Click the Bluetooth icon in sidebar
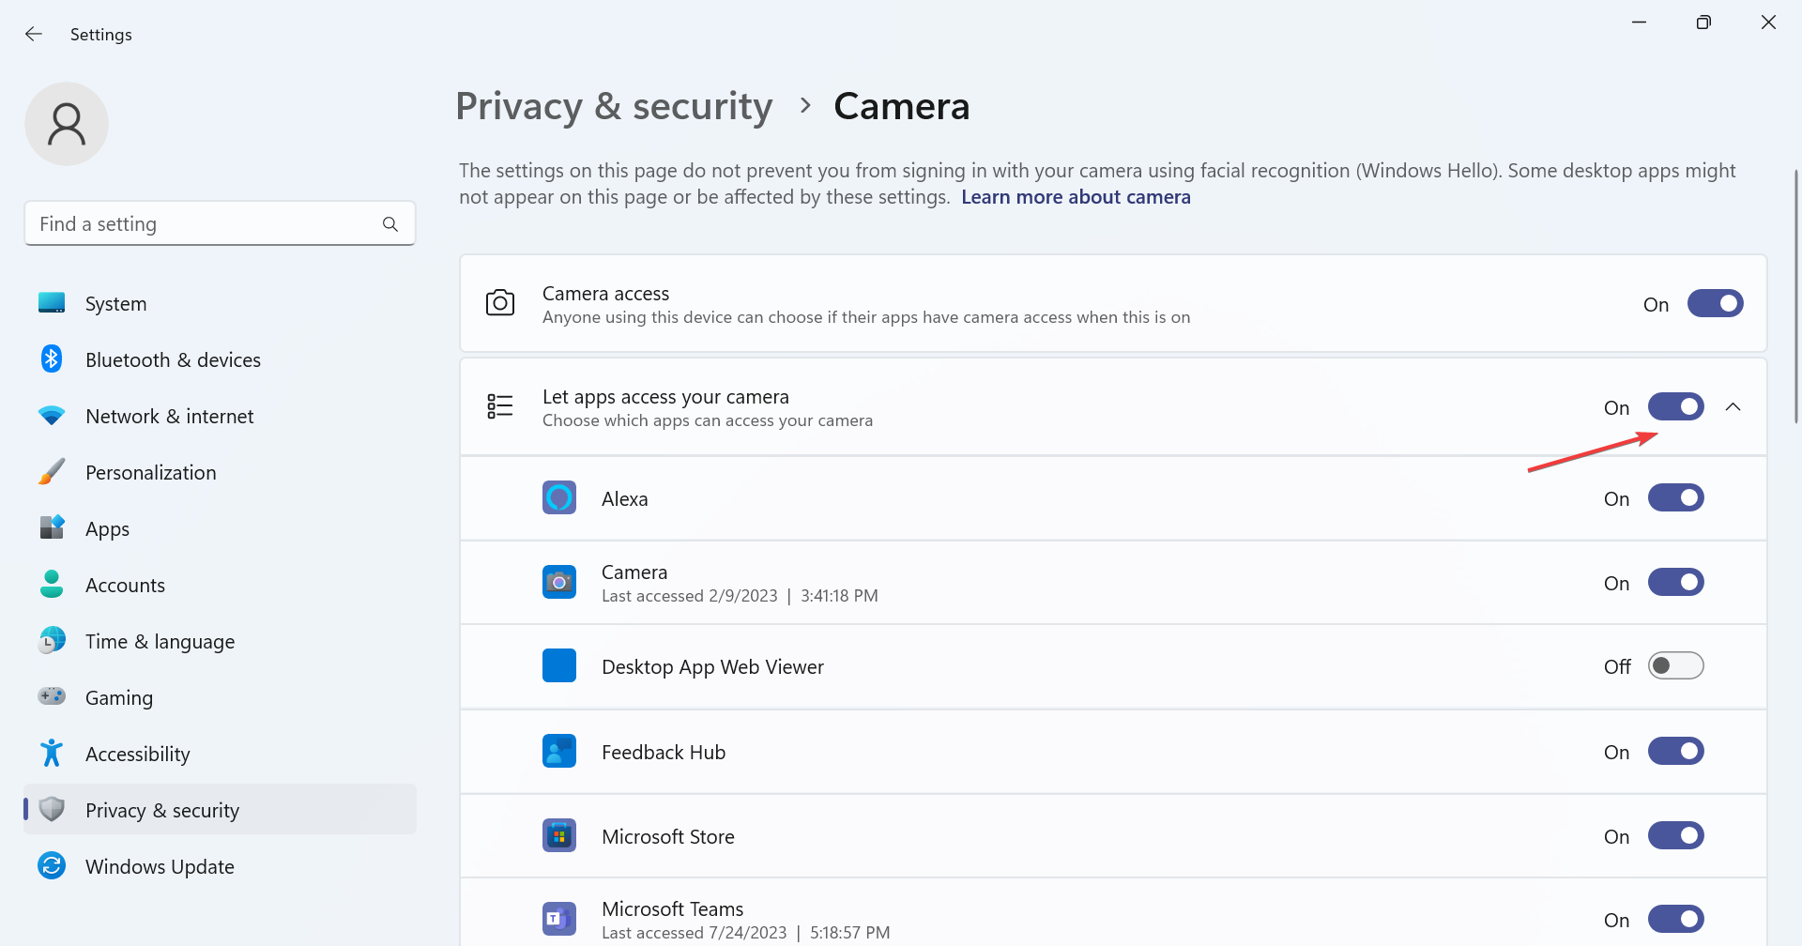Image resolution: width=1802 pixels, height=946 pixels. [x=52, y=359]
